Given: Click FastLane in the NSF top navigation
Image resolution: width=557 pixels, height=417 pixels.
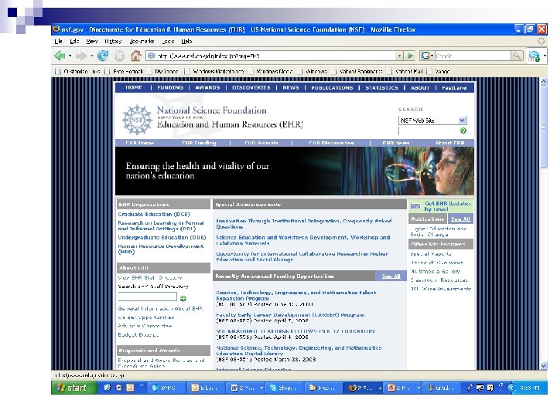Looking at the screenshot, I should [454, 87].
